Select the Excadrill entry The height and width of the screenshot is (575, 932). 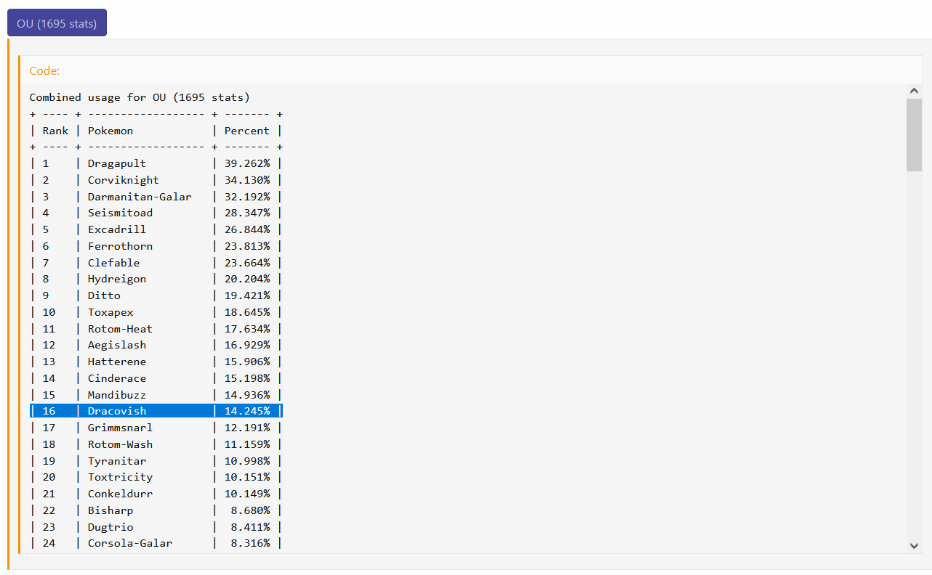(x=117, y=229)
